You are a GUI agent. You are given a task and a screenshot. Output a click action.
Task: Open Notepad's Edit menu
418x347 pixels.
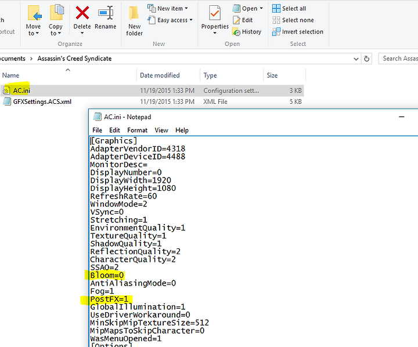coord(114,130)
